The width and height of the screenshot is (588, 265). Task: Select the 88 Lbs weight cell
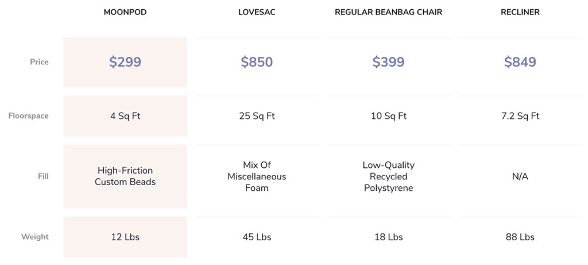(x=520, y=237)
